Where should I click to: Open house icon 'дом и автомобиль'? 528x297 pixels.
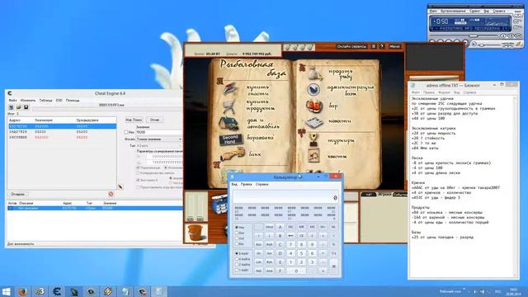(229, 123)
